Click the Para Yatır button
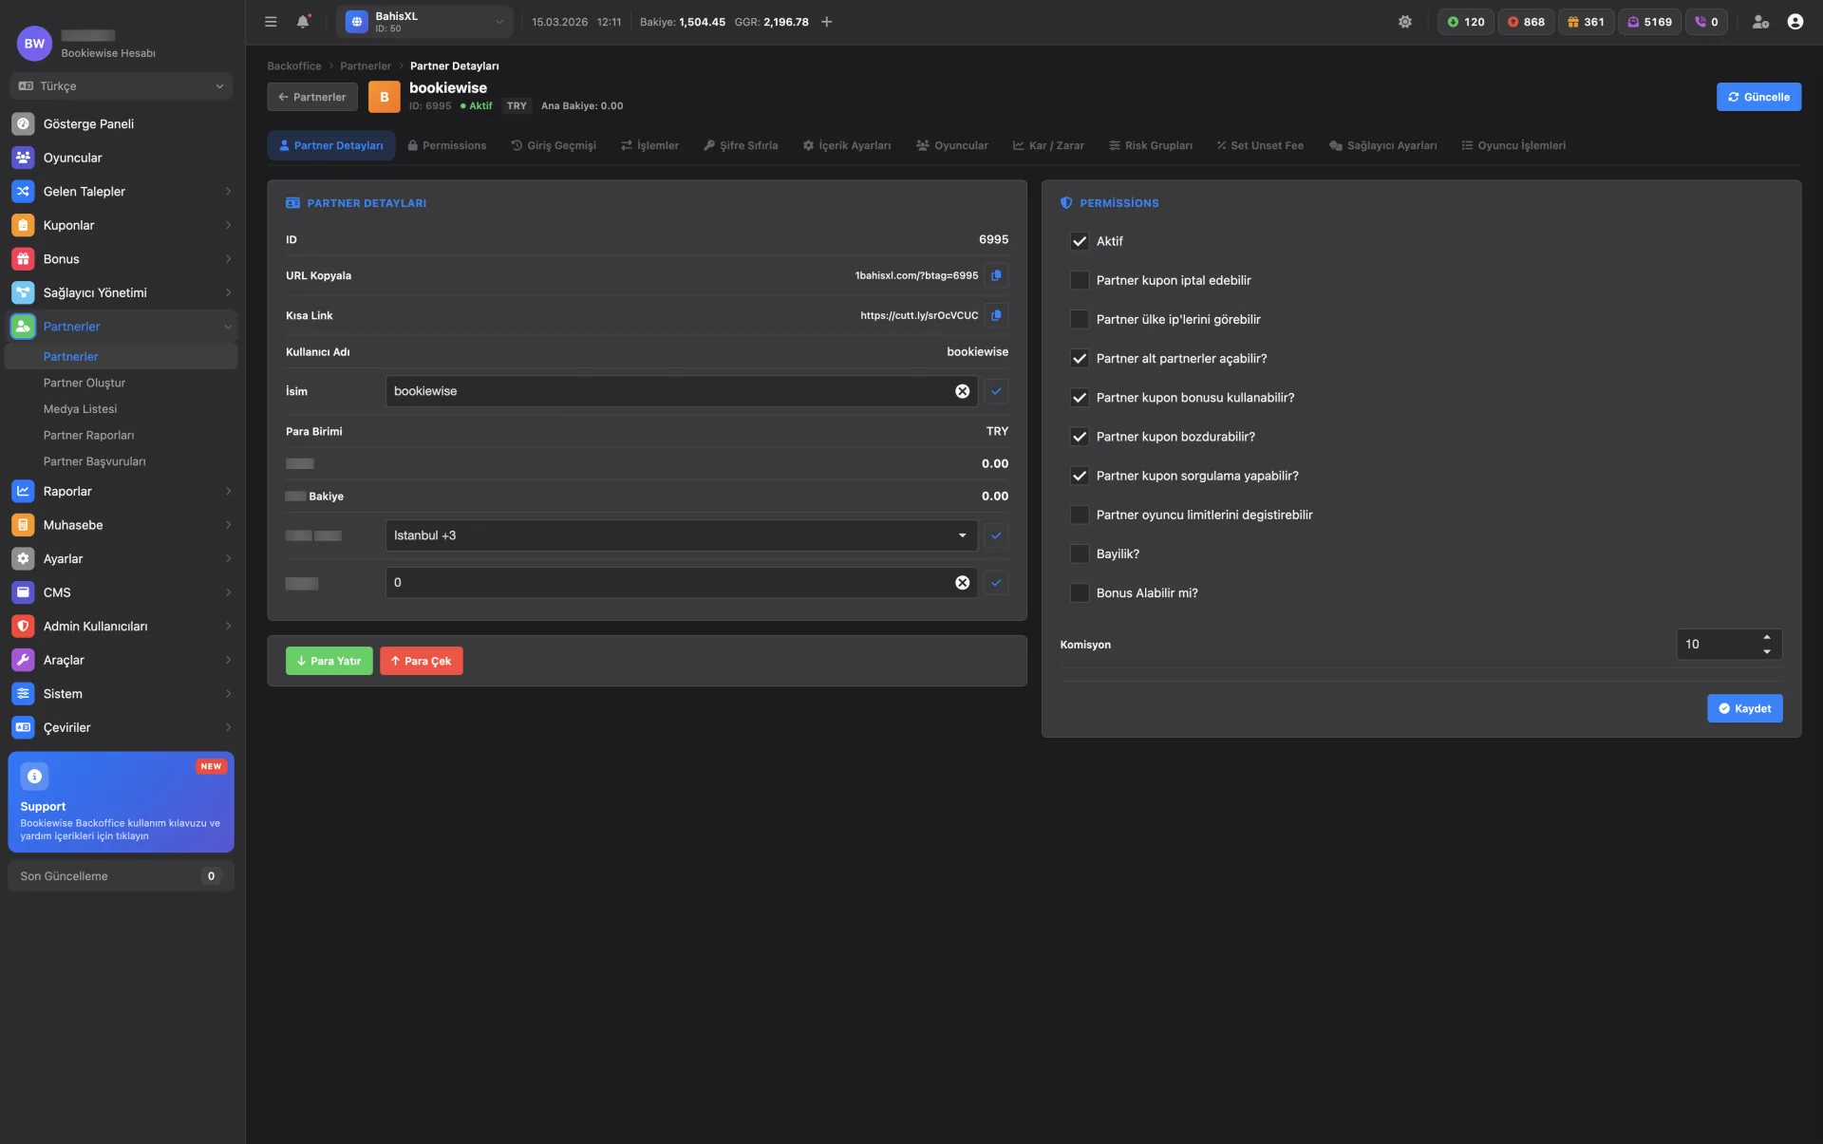Image resolution: width=1823 pixels, height=1144 pixels. (329, 661)
